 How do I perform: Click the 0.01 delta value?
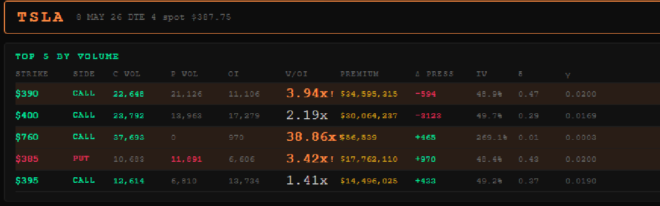coord(529,138)
